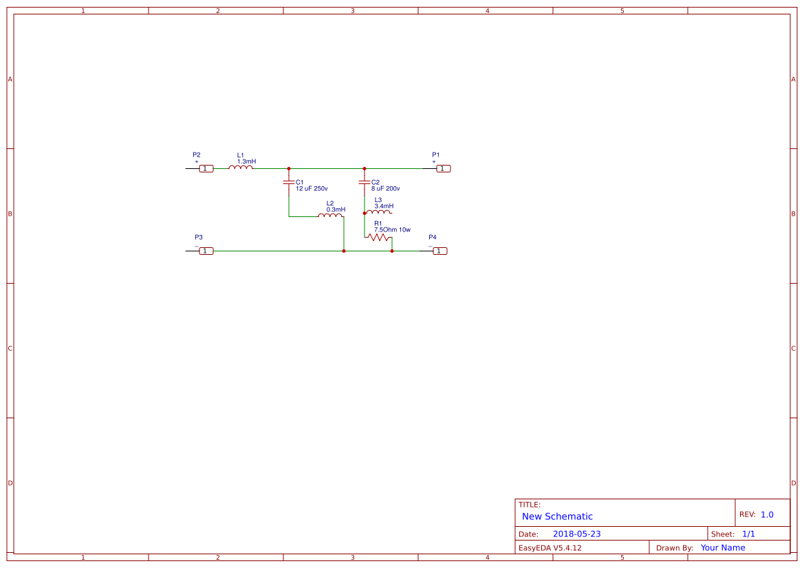Select the "Drawn By:" field label

675,548
